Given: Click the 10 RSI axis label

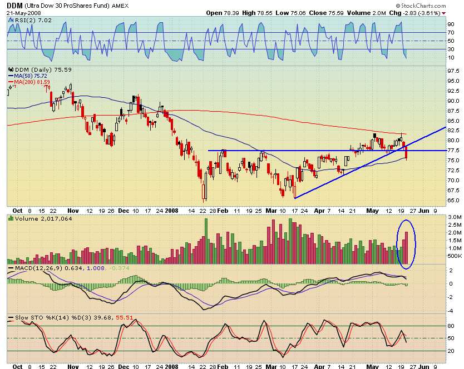Looking at the screenshot, I should pos(451,58).
